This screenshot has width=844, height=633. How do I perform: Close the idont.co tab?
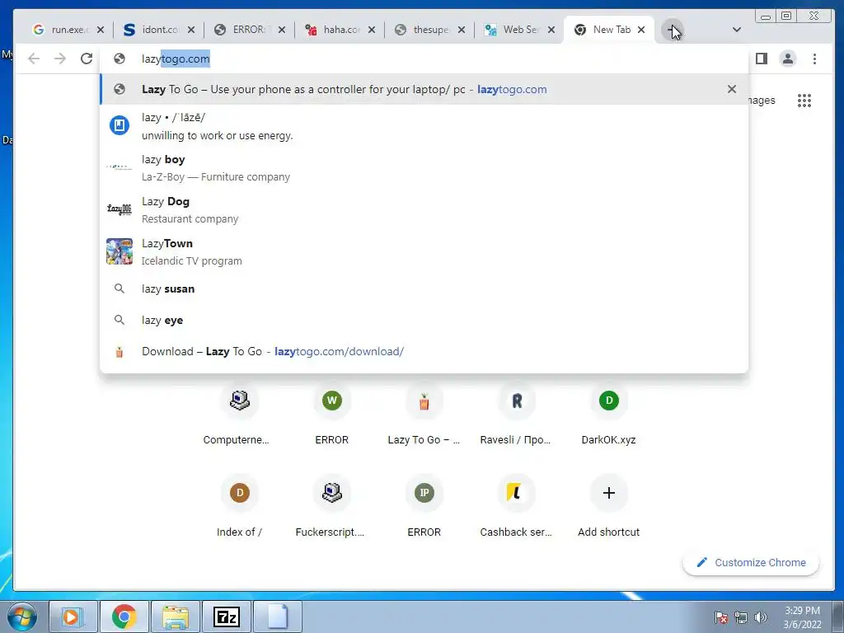[191, 30]
